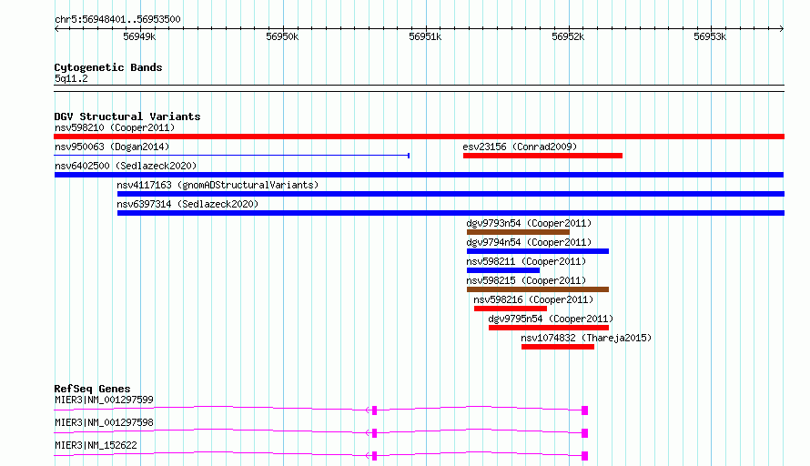
Task: Click the chr5:56948401..56953500 coordinate label
Action: coord(117,19)
